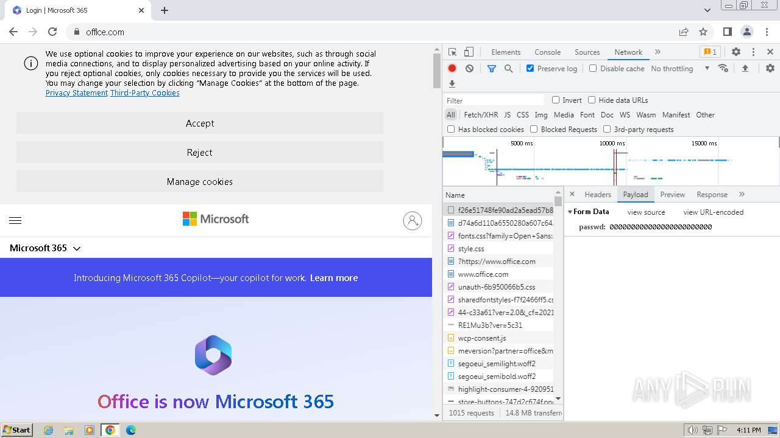Bookmark this page with the star
This screenshot has width=780, height=438.
[x=703, y=32]
